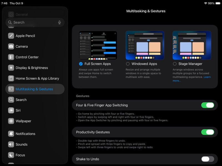Open Home Screen & App Library settings
The width and height of the screenshot is (222, 166).
point(37,78)
